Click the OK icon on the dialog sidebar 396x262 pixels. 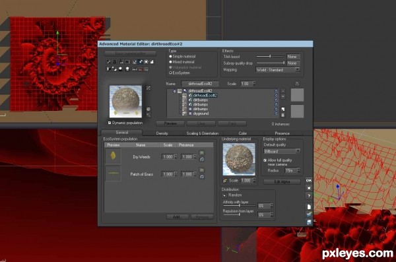(x=309, y=180)
